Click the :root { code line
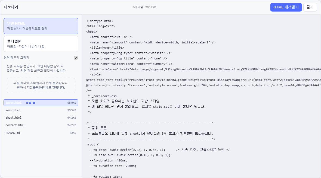This screenshot has height=178, width=321. (92, 144)
